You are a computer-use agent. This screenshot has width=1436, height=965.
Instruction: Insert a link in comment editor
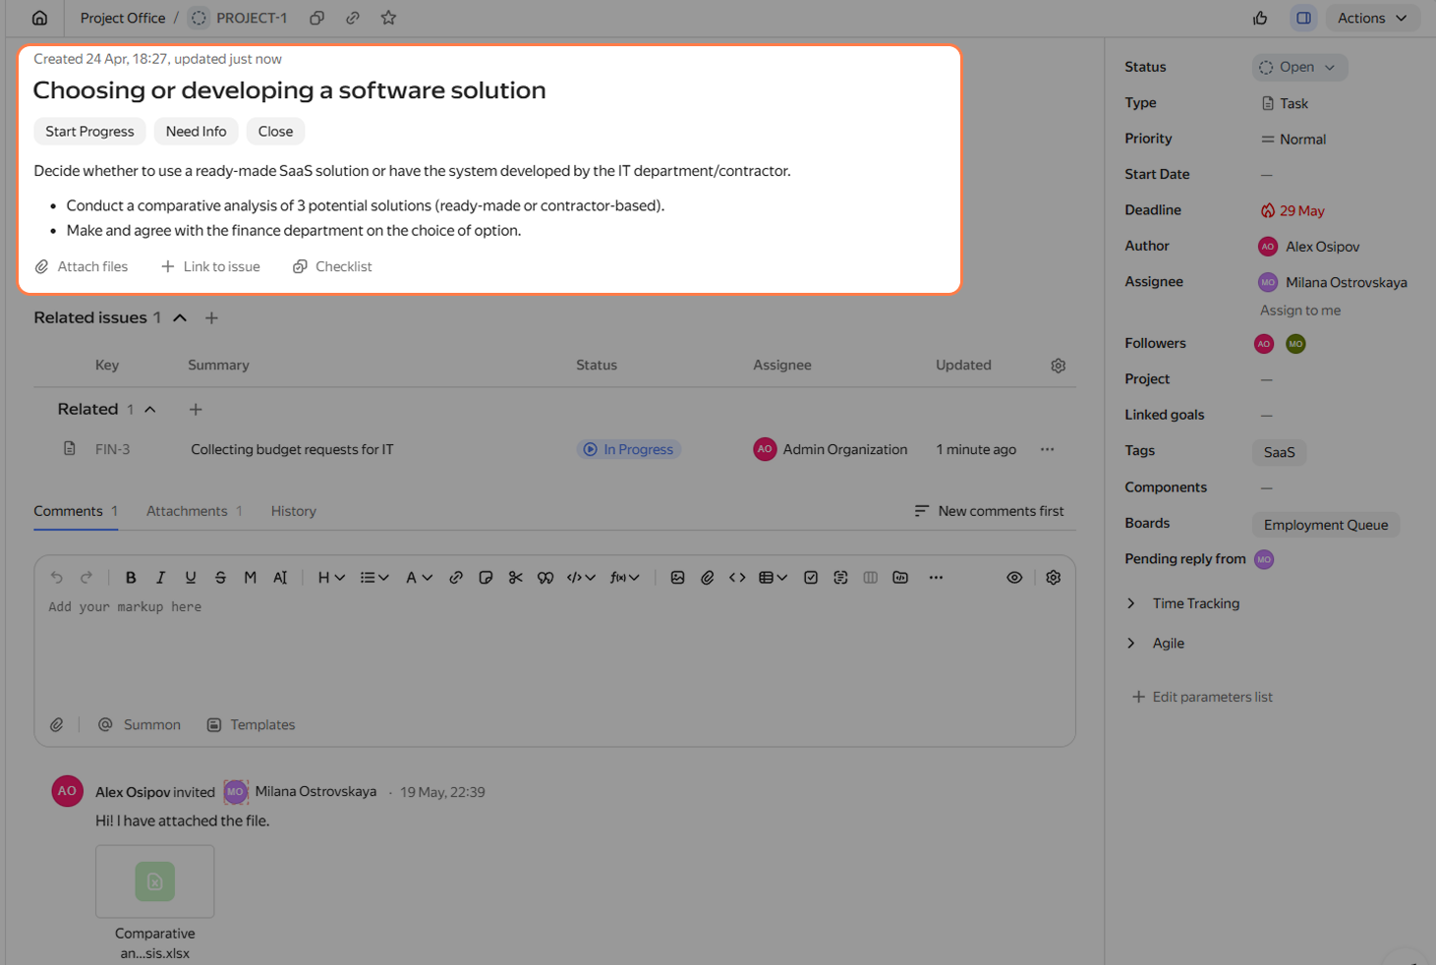pos(456,578)
